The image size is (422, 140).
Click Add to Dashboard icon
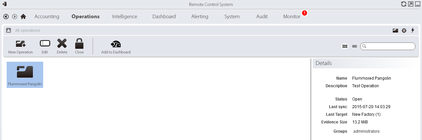point(116,44)
